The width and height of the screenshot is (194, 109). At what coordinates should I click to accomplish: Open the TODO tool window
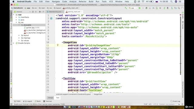pos(17,101)
